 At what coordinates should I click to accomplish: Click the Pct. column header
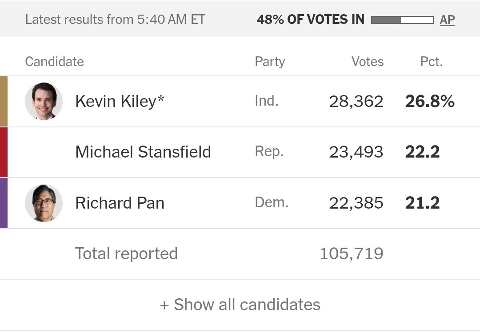[x=431, y=62]
